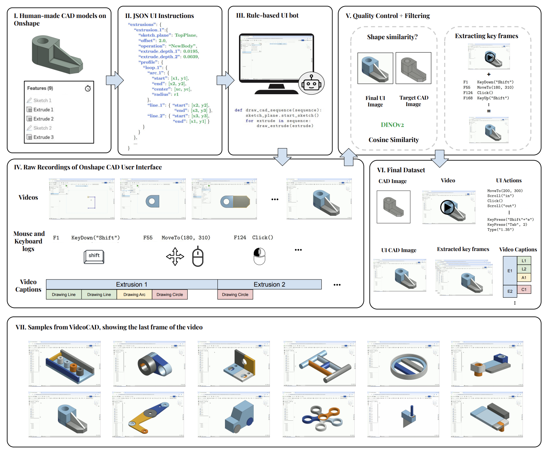Click the four-way move arrows icon
The image size is (547, 456).
point(175,256)
